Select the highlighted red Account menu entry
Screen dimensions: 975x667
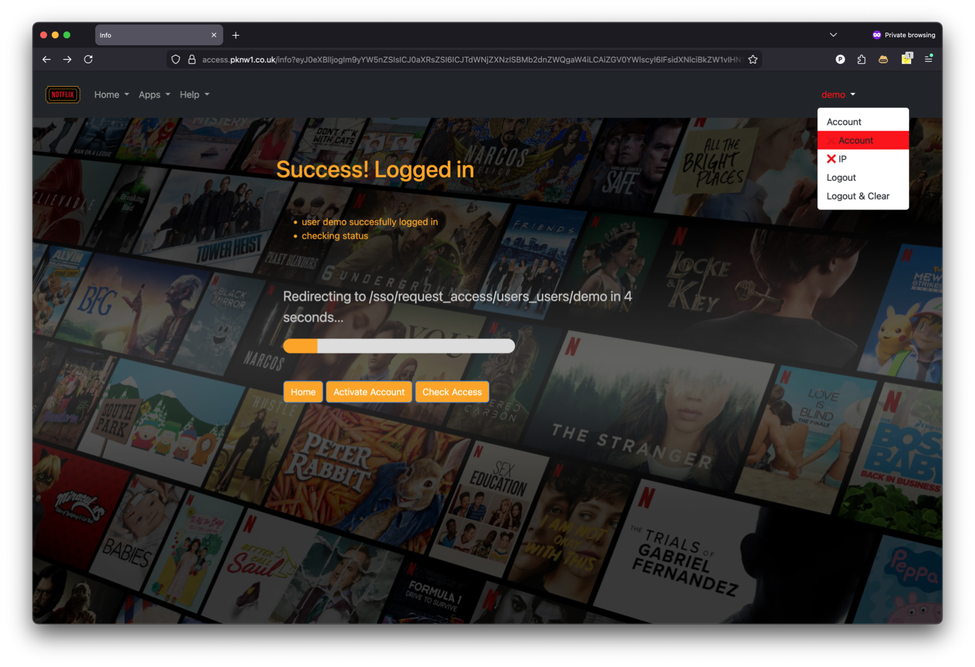point(863,140)
